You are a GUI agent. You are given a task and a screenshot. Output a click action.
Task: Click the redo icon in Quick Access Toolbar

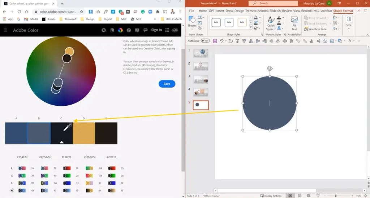[x=231, y=41]
